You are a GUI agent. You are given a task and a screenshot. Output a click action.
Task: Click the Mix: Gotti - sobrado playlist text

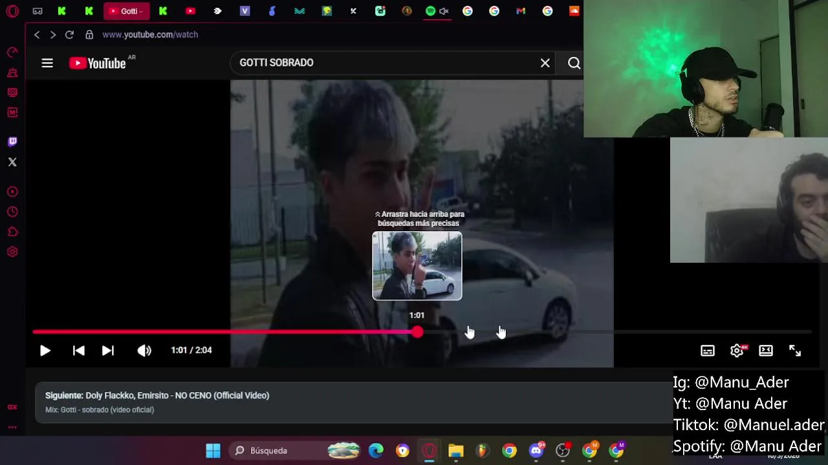point(100,410)
